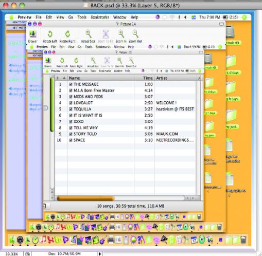
Task: Click the printer icon in the bottom-most dock
Action: coord(111,240)
